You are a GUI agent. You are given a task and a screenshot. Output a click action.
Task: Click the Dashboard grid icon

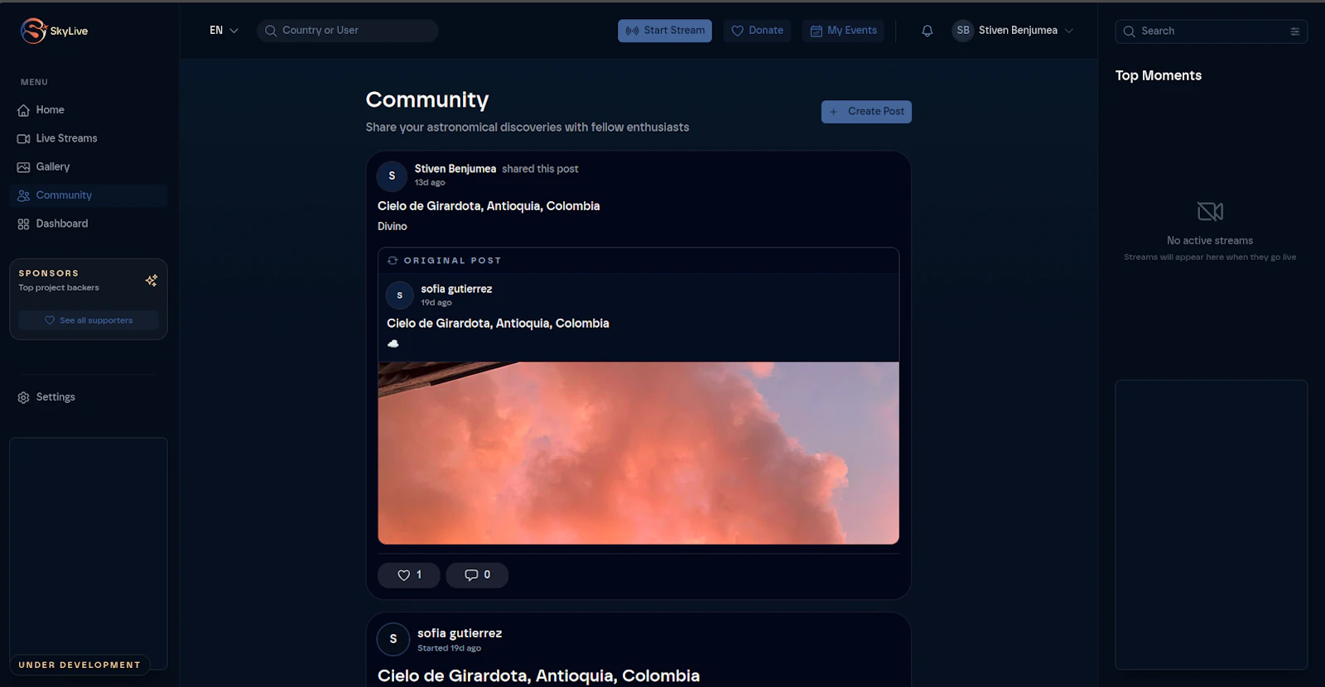coord(23,224)
